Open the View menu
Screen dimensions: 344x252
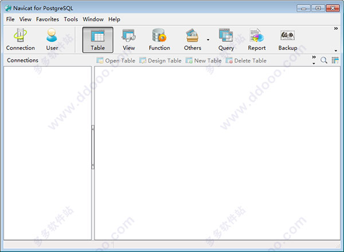point(25,20)
